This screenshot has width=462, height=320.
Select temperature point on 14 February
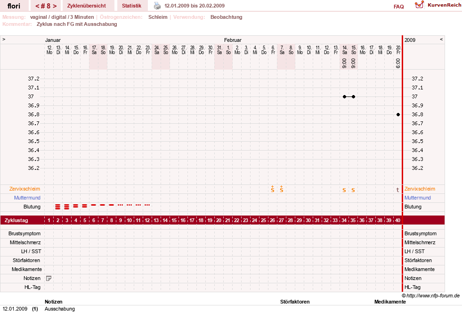344,97
